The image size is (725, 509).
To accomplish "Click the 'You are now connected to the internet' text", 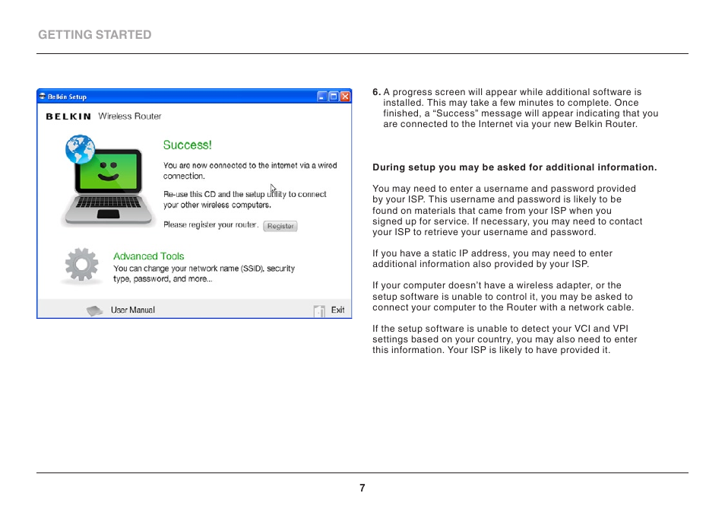I will [x=250, y=170].
